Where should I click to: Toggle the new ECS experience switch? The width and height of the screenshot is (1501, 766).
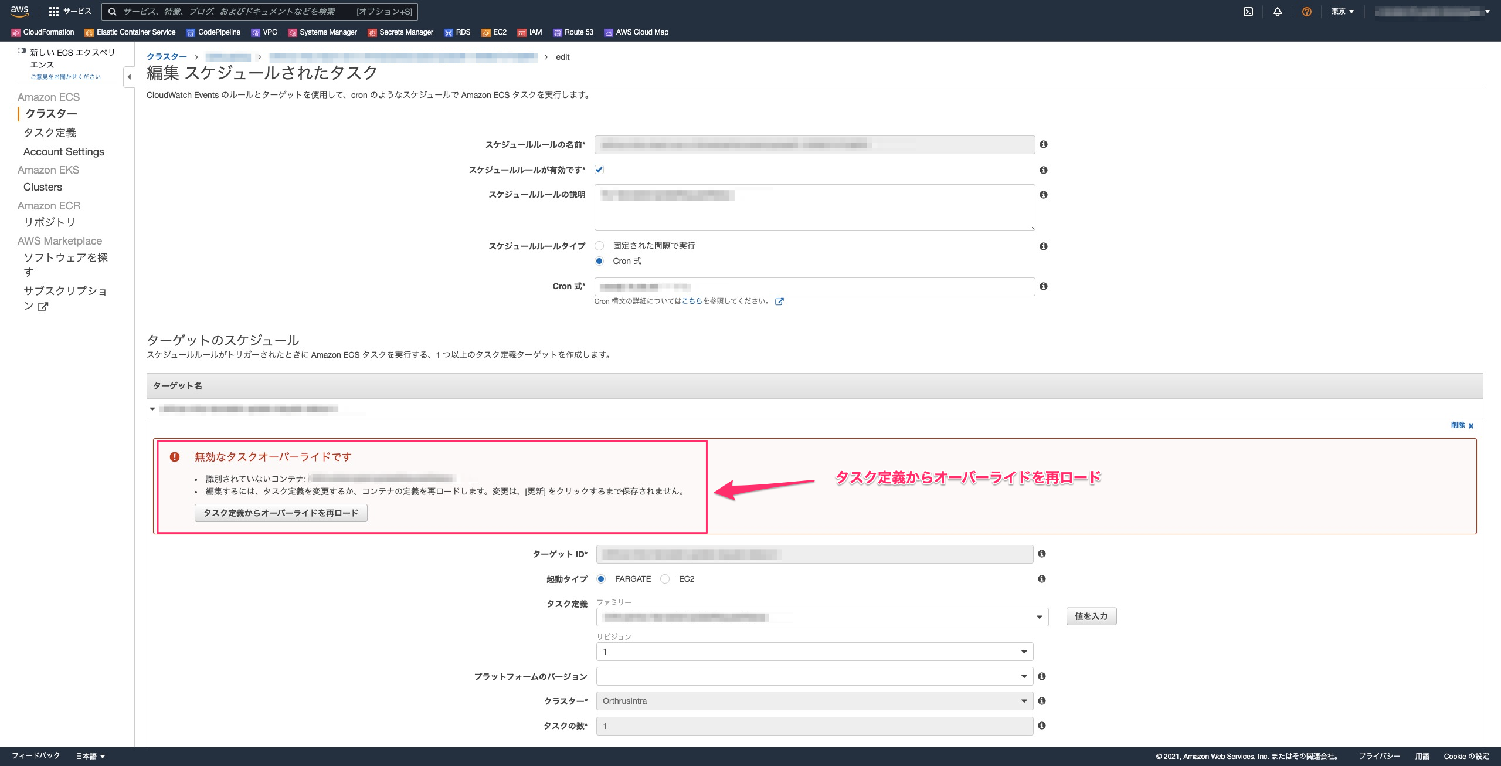click(22, 51)
